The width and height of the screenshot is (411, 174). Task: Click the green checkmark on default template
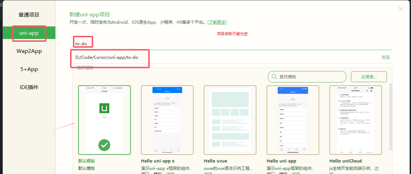[104, 145]
